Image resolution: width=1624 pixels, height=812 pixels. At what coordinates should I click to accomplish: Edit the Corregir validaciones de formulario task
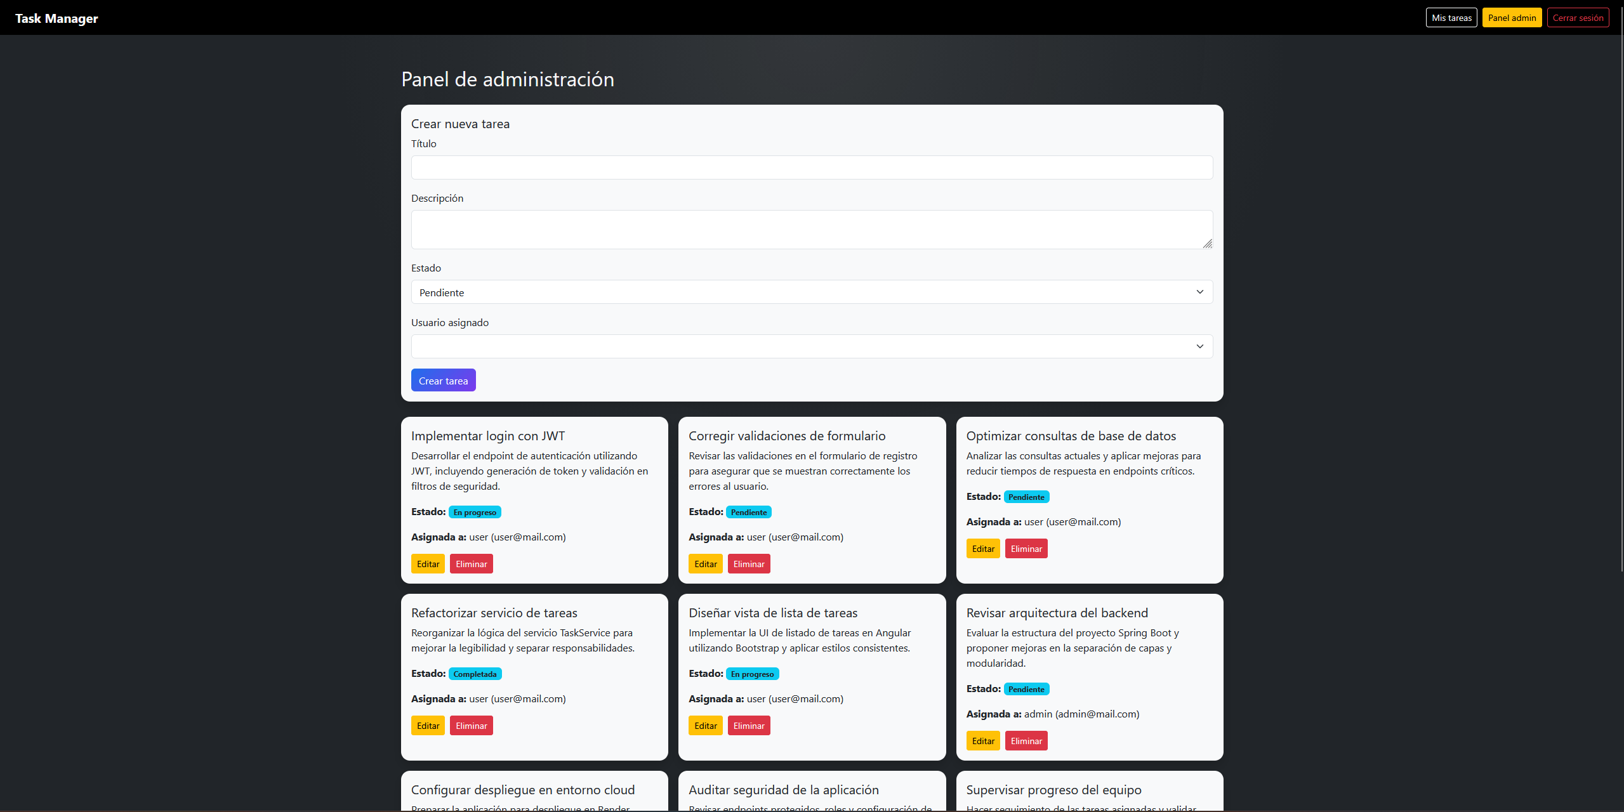(706, 564)
